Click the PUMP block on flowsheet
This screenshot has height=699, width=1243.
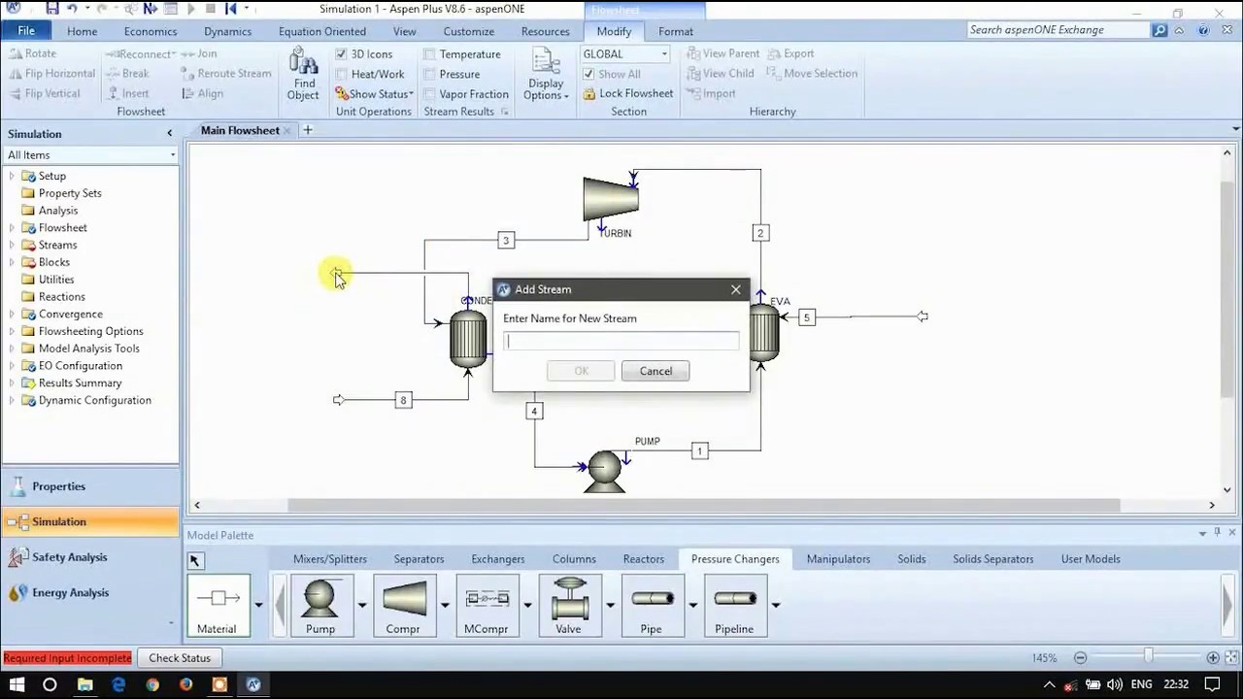(604, 472)
